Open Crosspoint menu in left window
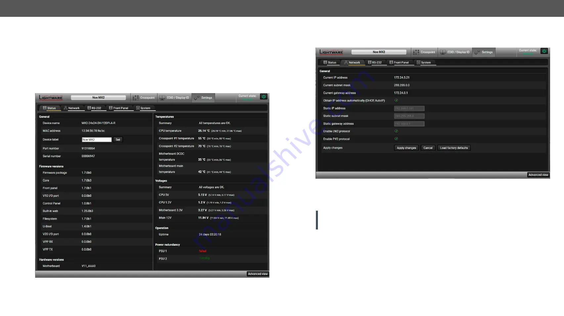Image resolution: width=564 pixels, height=316 pixels. point(144,98)
